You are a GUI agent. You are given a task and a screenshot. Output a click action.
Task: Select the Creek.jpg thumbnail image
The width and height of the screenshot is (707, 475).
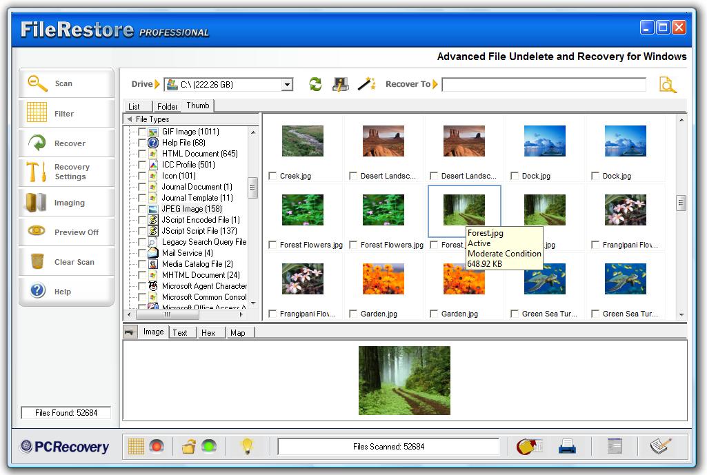pyautogui.click(x=303, y=141)
